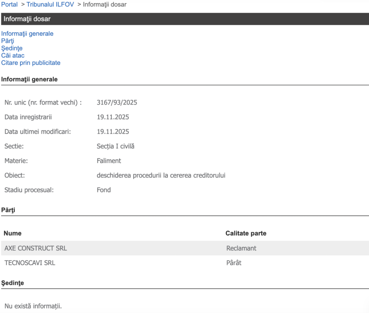Click the Data inregistrarii date value
Image resolution: width=369 pixels, height=313 pixels.
[x=113, y=117]
